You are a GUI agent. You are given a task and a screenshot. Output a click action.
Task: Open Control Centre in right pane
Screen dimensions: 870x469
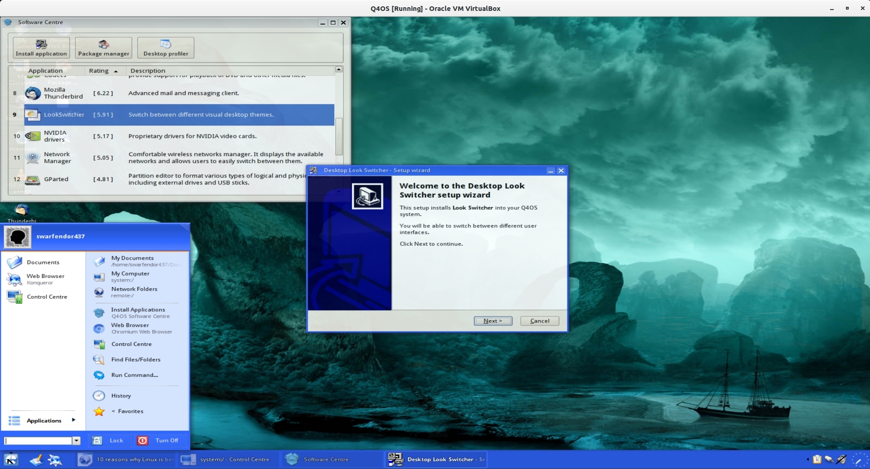pos(137,344)
